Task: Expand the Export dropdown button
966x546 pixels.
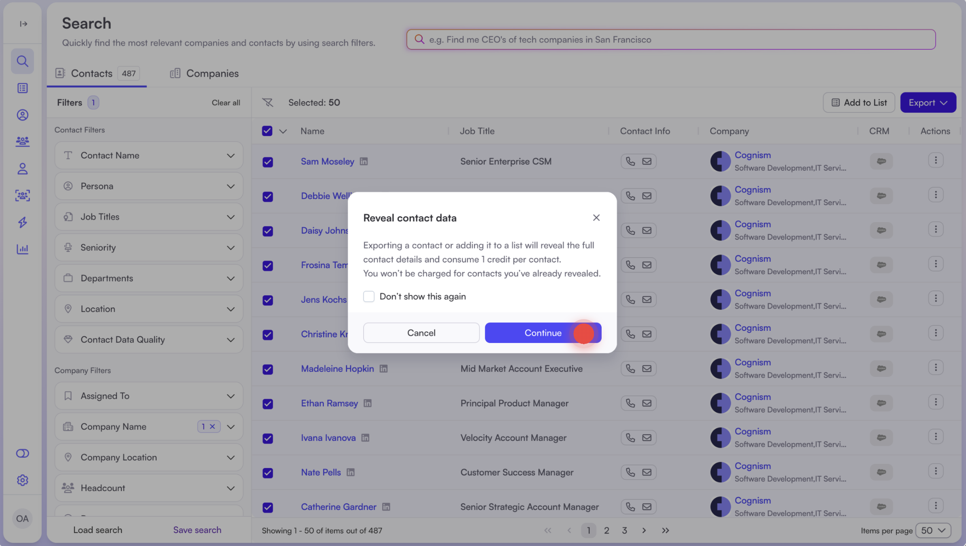Action: pyautogui.click(x=928, y=103)
